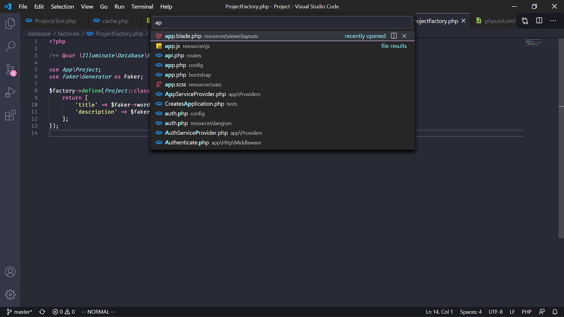Click the database breadcrumb segment
564x317 pixels.
pos(39,33)
